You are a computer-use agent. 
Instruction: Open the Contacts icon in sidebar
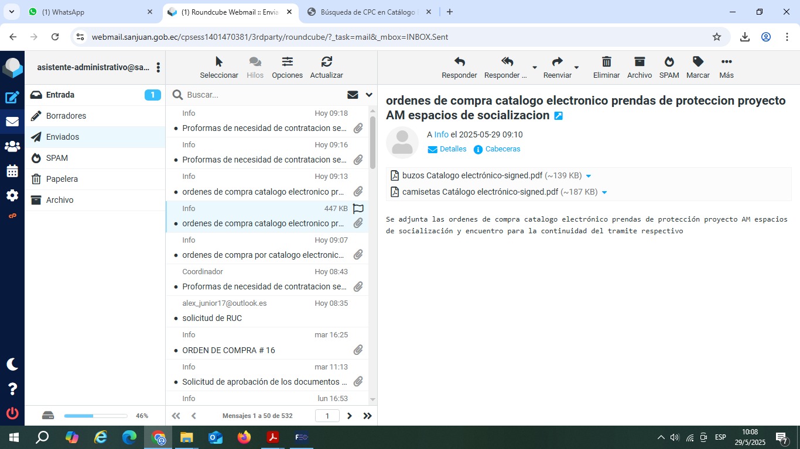[x=12, y=147]
